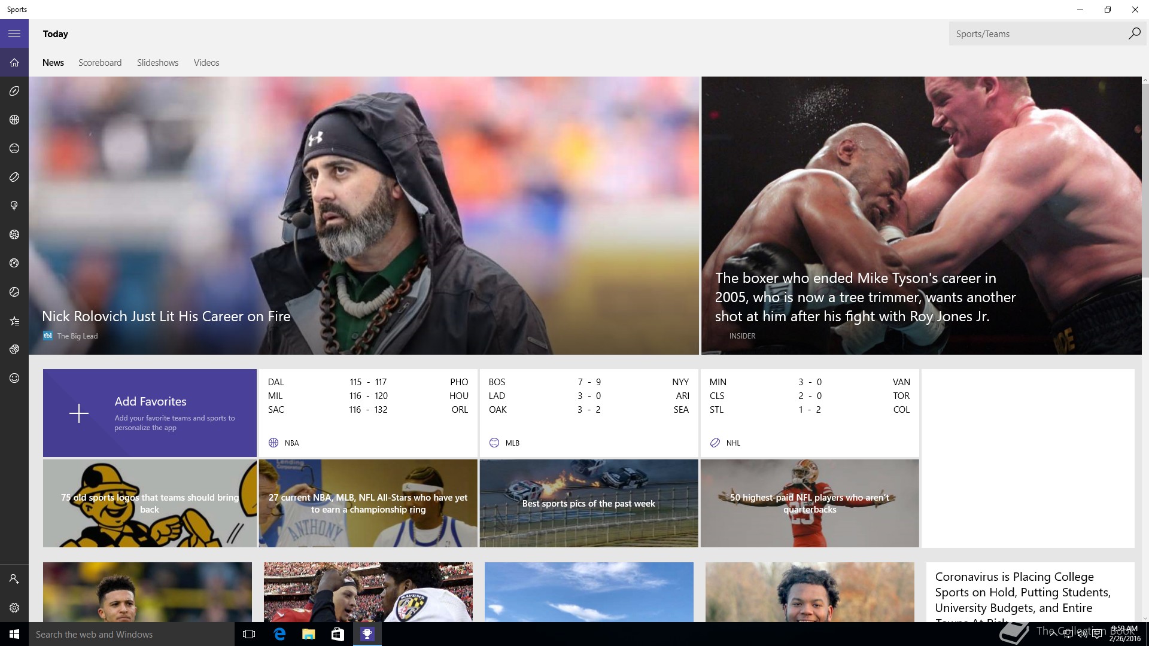This screenshot has height=646, width=1149.
Task: Click the NHL puck icon under scores
Action: 715,443
